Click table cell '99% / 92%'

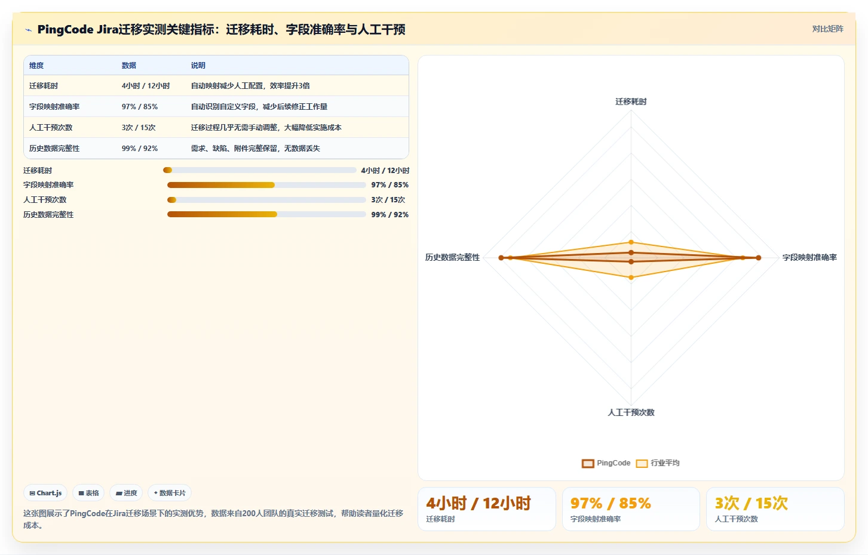click(x=140, y=149)
